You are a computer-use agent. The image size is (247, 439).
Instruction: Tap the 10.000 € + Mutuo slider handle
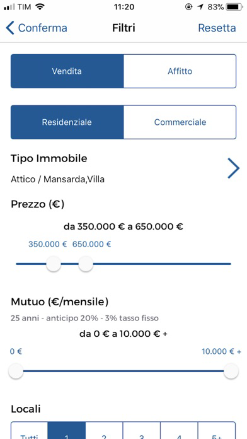[x=231, y=372]
